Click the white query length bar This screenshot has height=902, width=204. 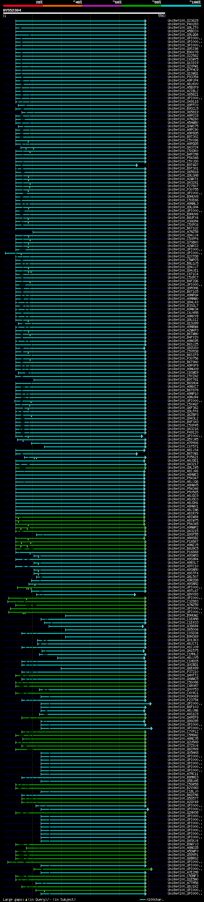(x=84, y=13)
